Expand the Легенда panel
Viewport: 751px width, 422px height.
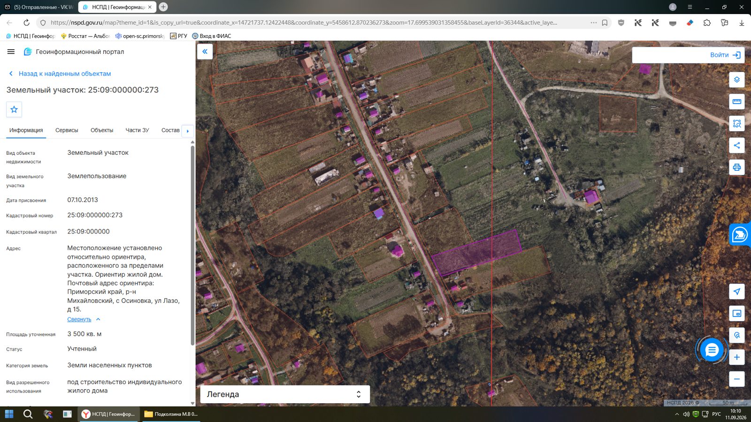[285, 394]
